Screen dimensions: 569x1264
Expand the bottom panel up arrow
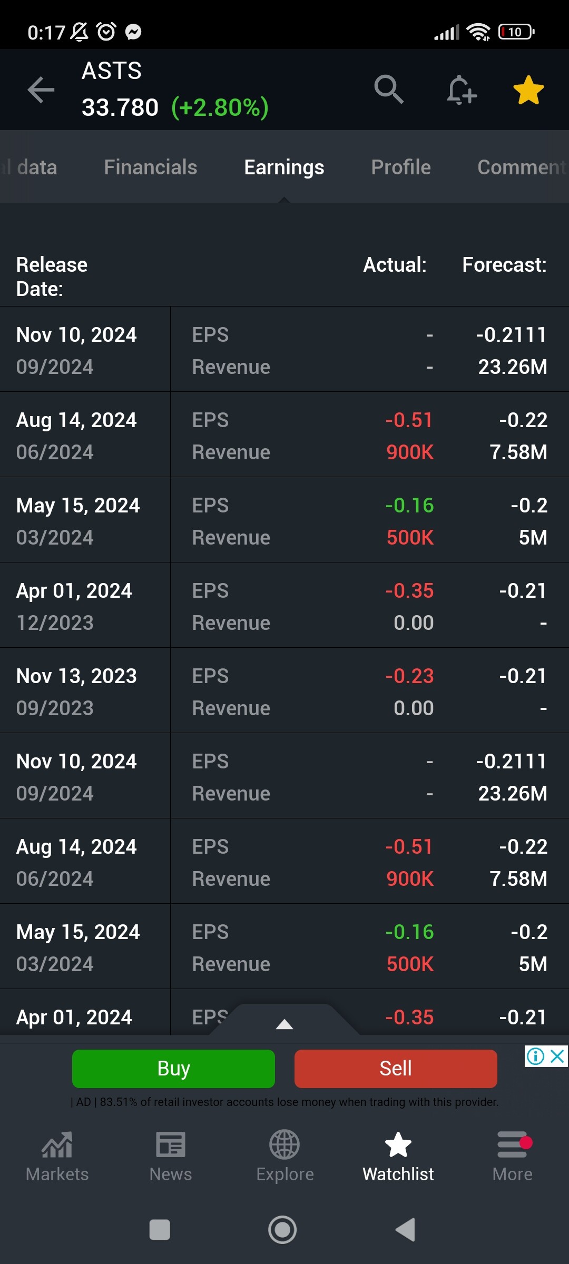284,1024
